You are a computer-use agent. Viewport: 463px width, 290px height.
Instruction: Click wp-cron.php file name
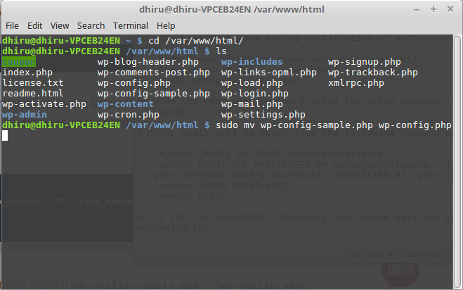pyautogui.click(x=128, y=115)
